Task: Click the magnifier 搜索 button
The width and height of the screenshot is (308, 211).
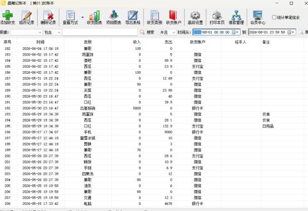Action: 147,32
